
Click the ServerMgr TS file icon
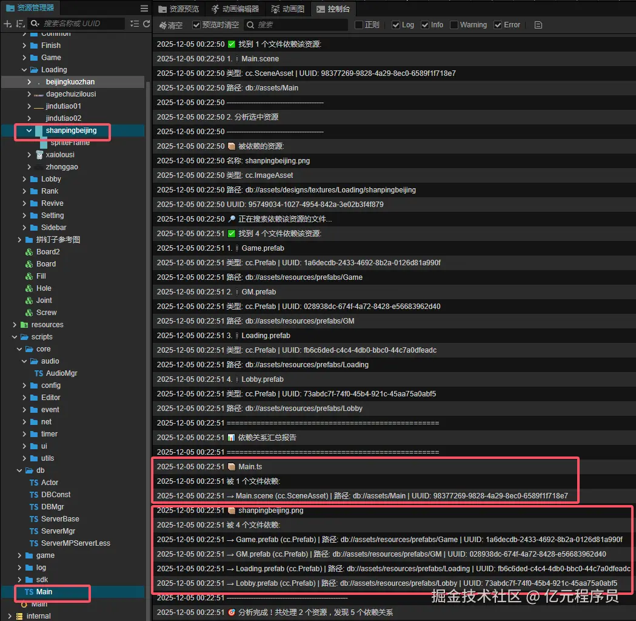click(34, 531)
